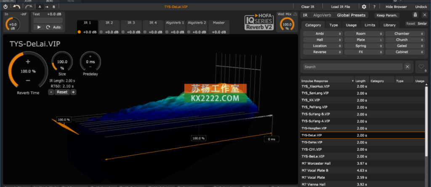Click the Reset button beside Similar

[x=411, y=24]
